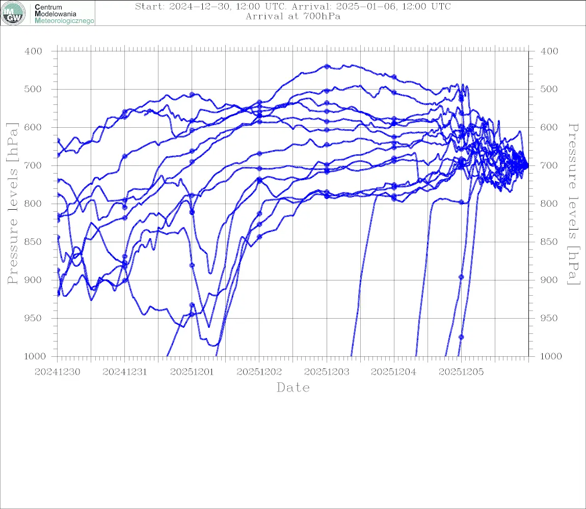Screen dimensions: 586x509
Task: Click the right axis 950 label
Action: coord(549,318)
